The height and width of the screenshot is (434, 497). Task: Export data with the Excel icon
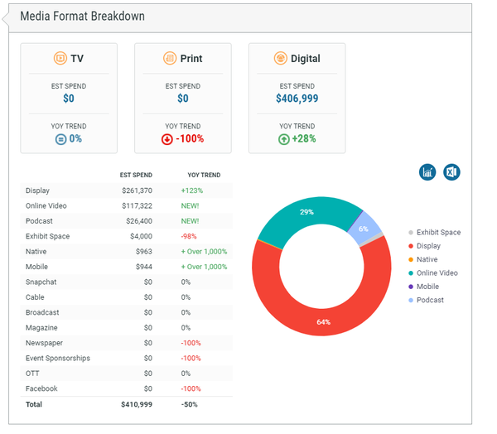pyautogui.click(x=451, y=172)
